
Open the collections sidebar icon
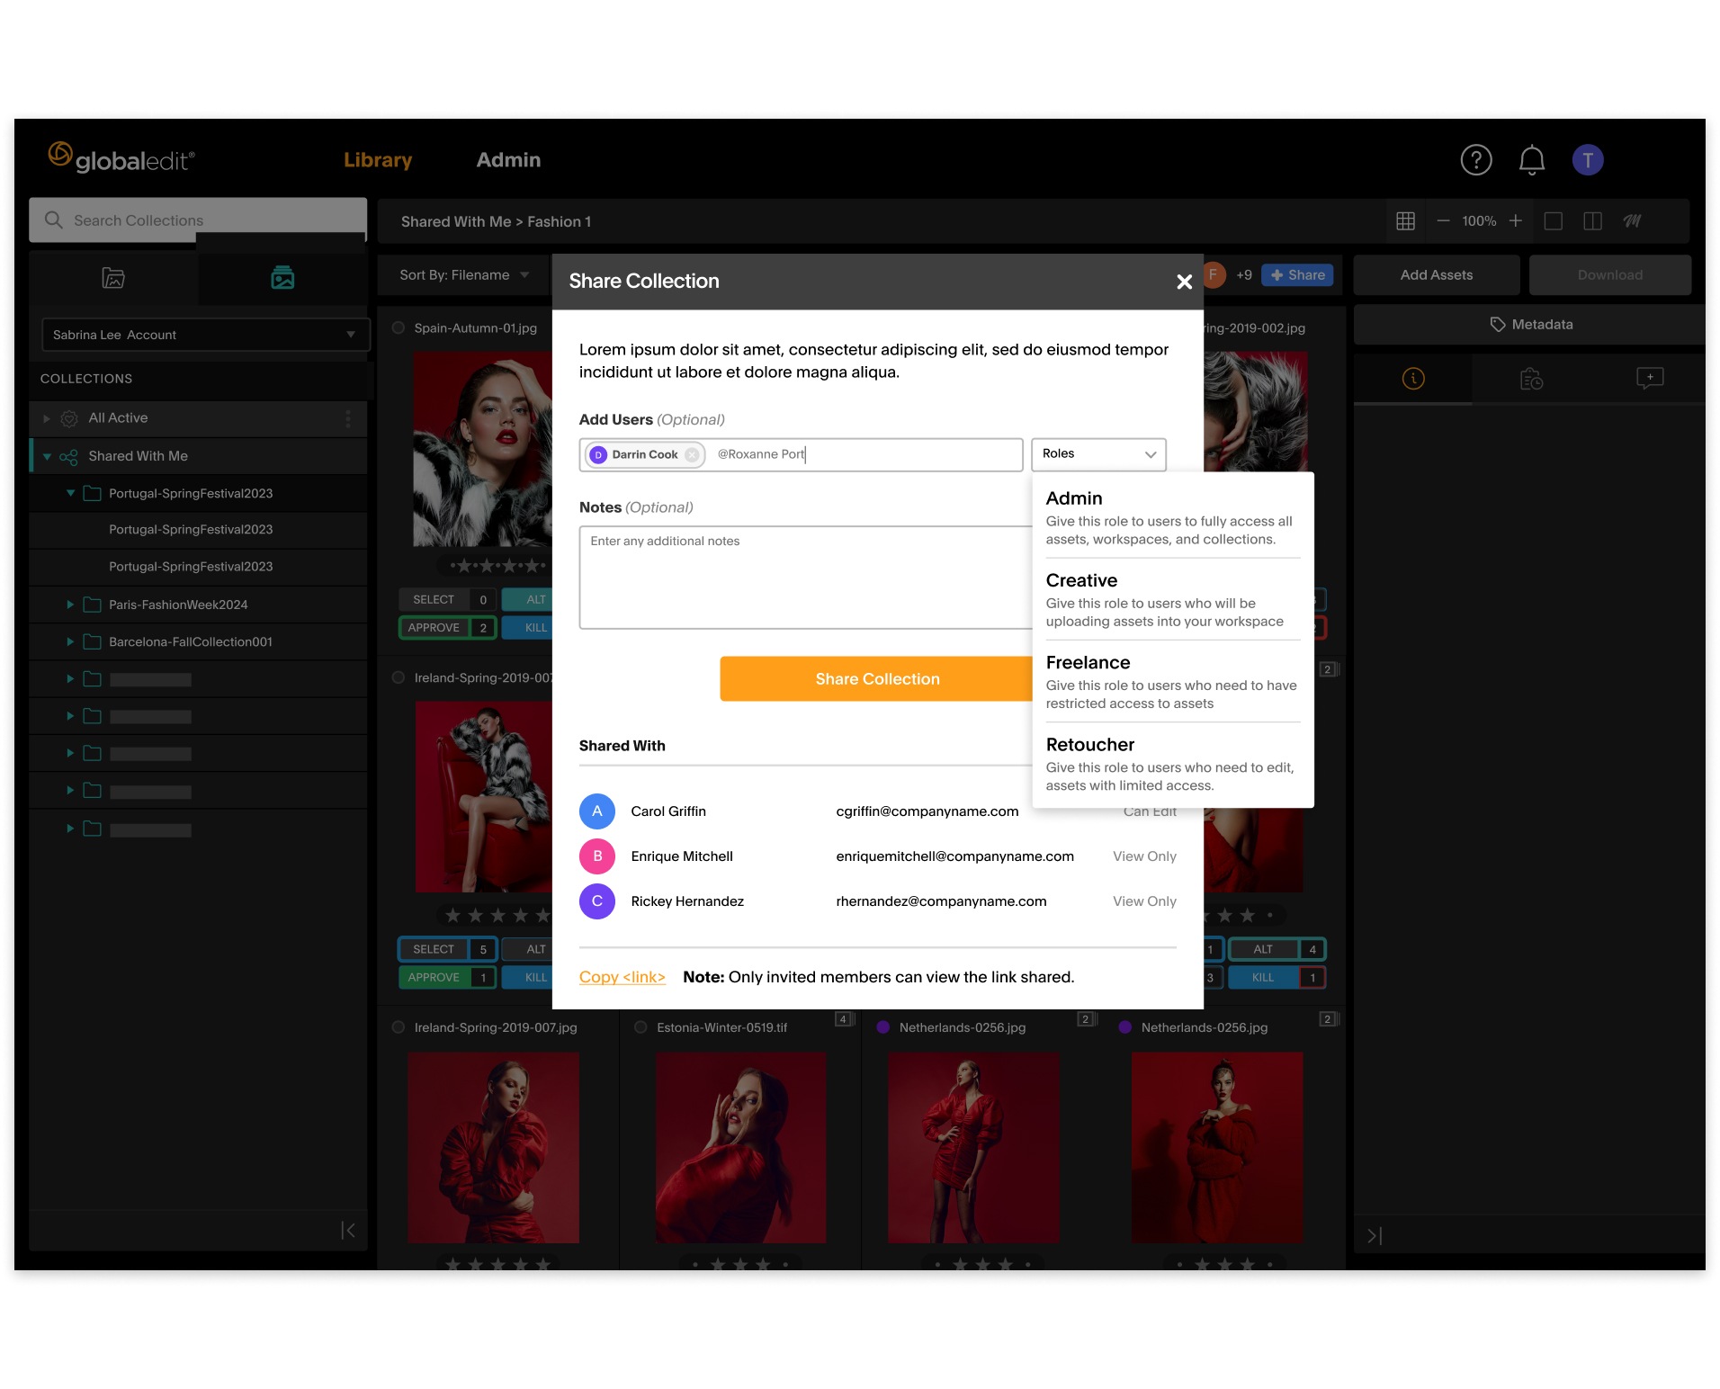tap(282, 278)
